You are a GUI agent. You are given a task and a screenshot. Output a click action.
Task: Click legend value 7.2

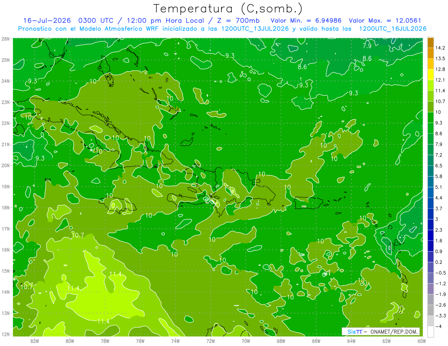pyautogui.click(x=439, y=155)
